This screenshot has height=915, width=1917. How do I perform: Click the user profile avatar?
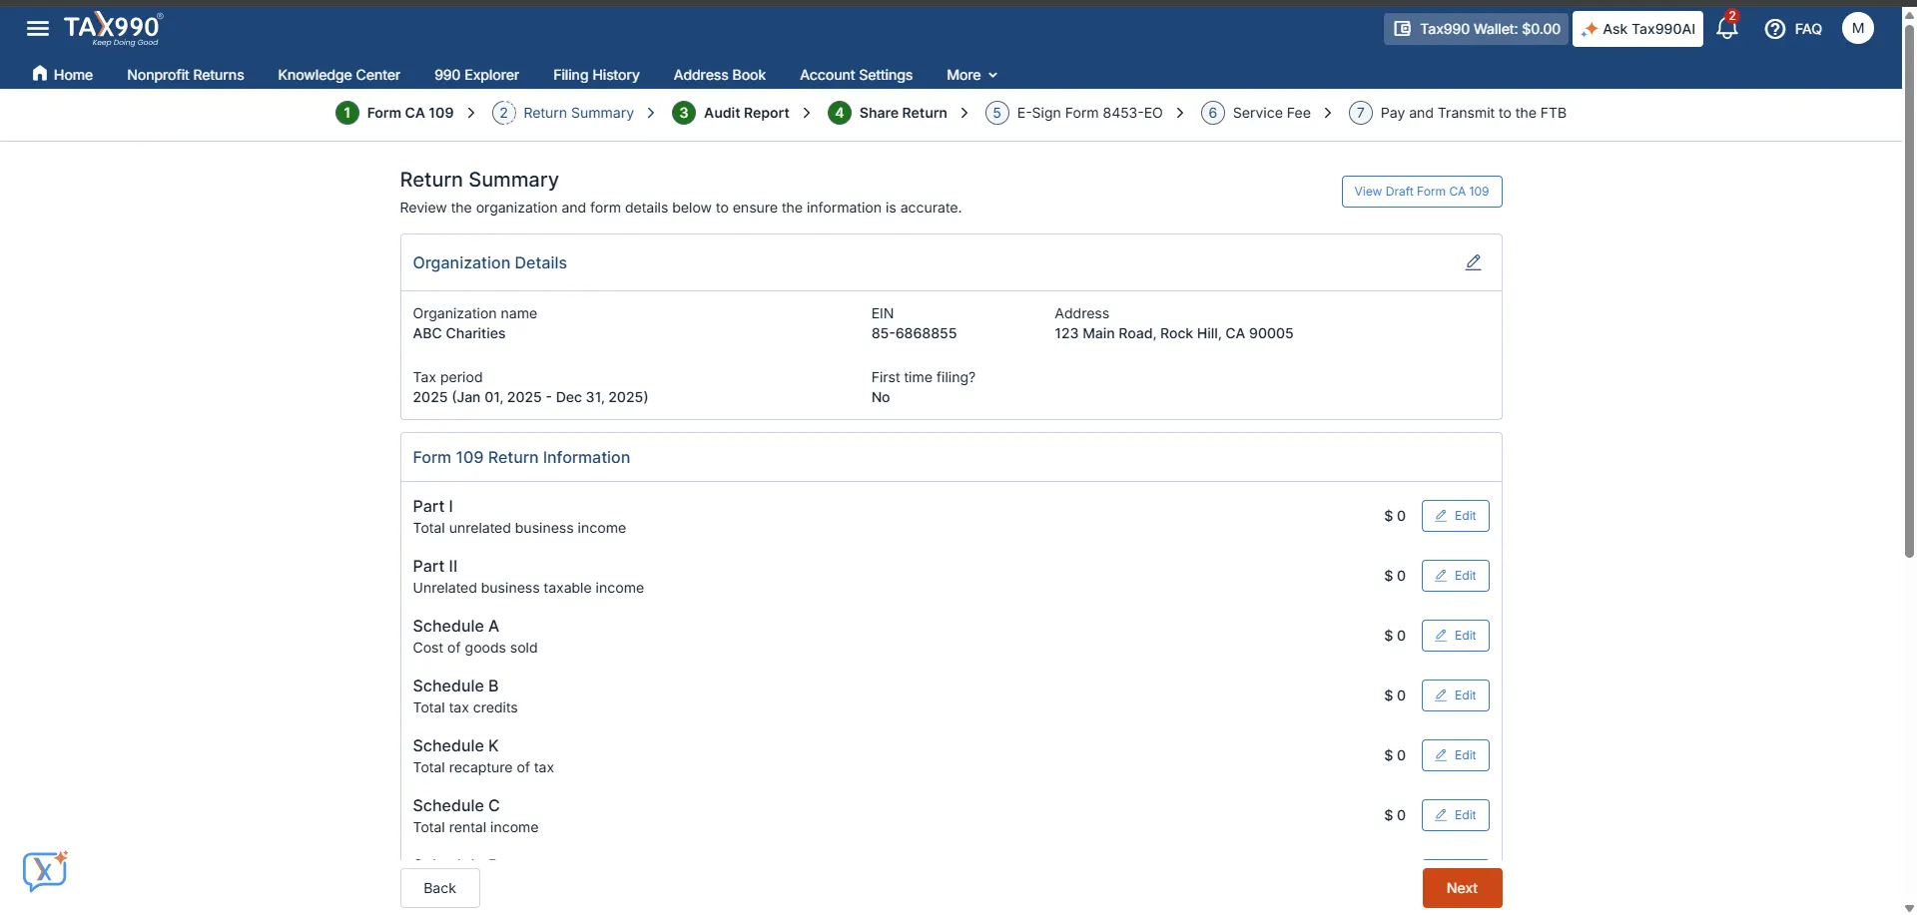(1857, 28)
